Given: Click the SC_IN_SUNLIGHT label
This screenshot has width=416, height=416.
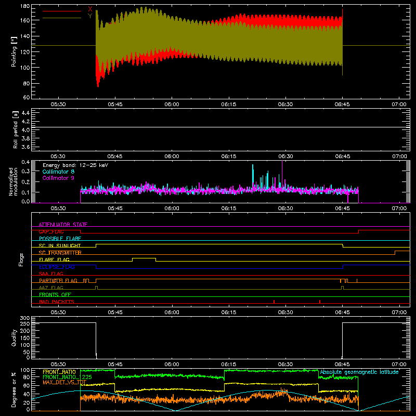Looking at the screenshot, I should [x=60, y=245].
